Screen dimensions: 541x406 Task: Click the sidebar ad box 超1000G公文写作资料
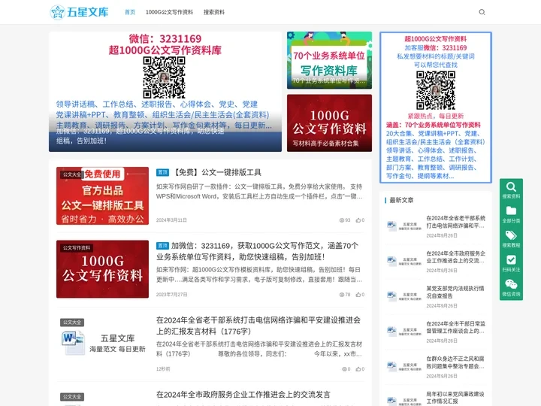pyautogui.click(x=435, y=108)
